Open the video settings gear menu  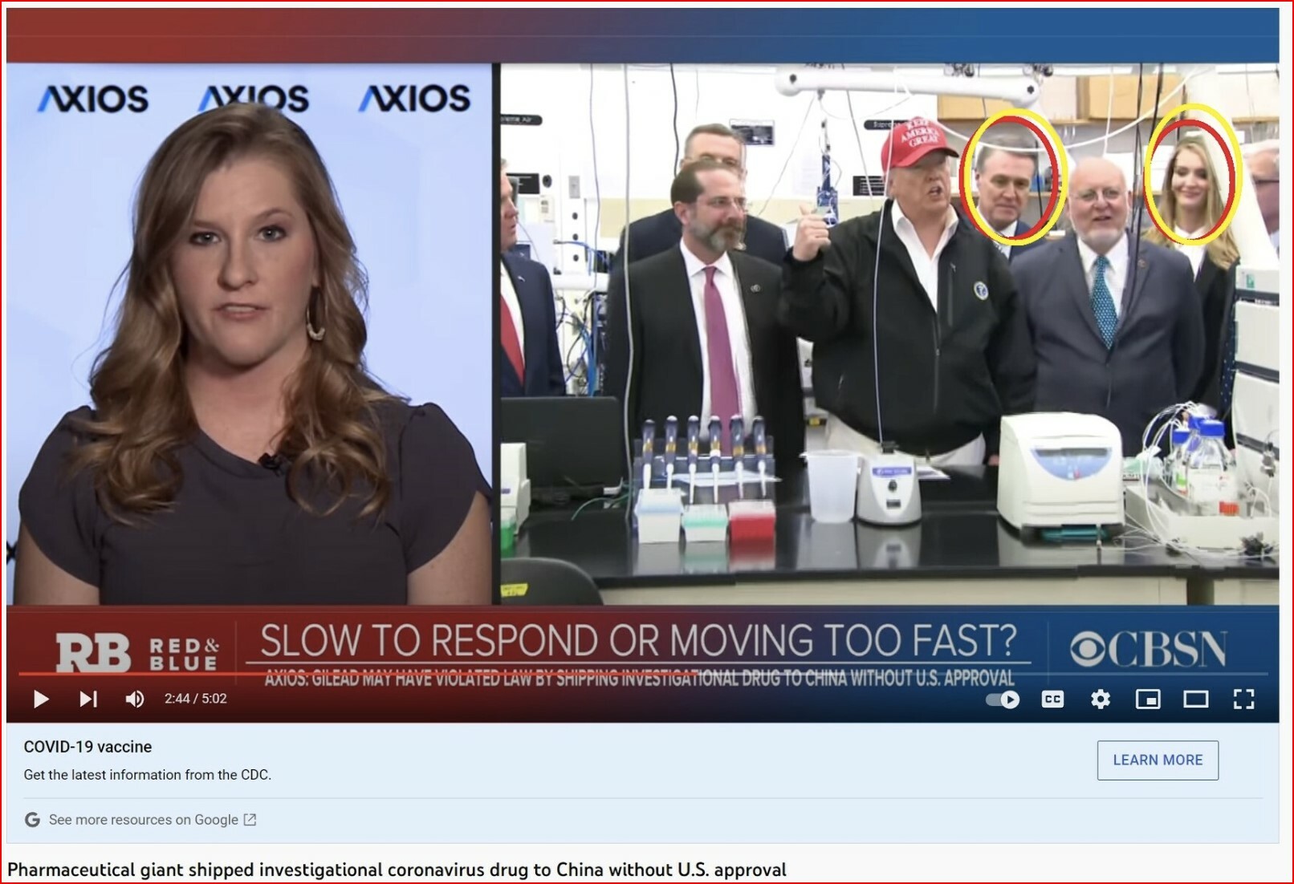pos(1100,699)
